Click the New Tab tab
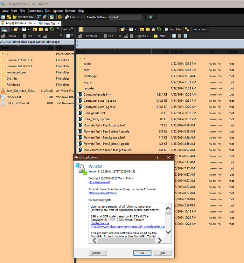Viewport: 244px width, 263px height. click(x=50, y=23)
